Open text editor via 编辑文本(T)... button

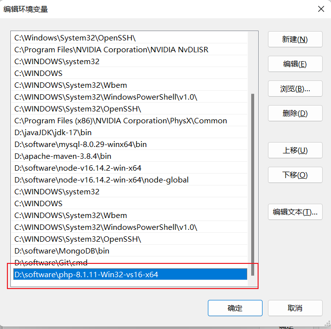(295, 212)
